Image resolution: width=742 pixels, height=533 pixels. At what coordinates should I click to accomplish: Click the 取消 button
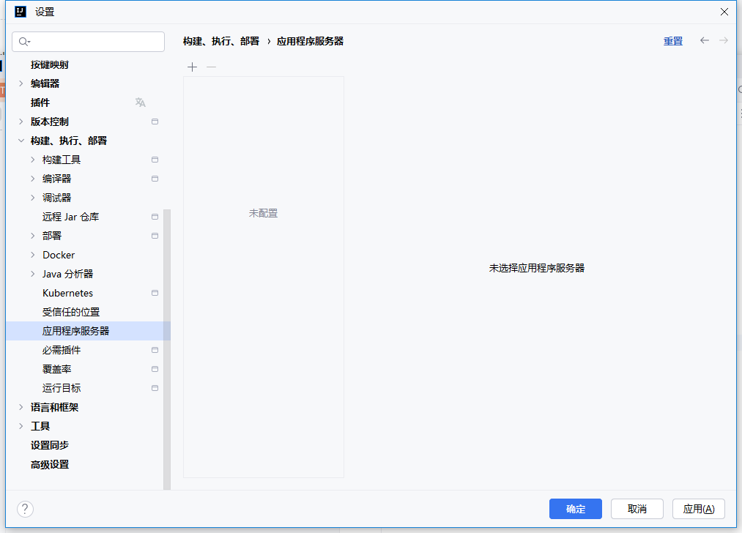tap(637, 509)
